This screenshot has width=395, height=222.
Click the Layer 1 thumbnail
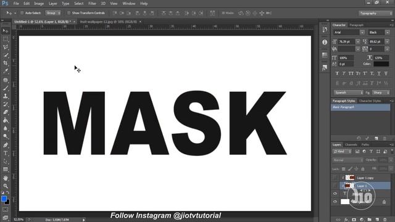click(349, 186)
